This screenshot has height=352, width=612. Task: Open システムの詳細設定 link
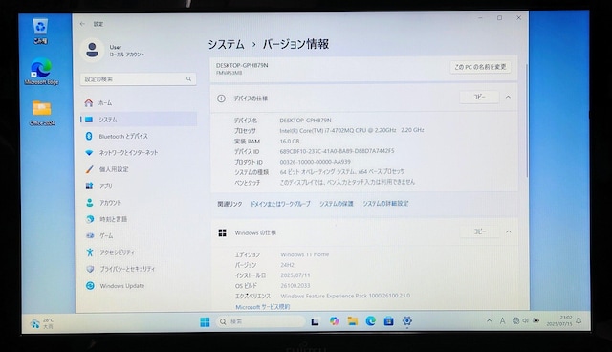(385, 204)
